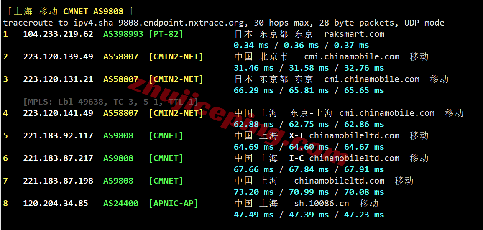Click the I-C label in hop 6
The width and height of the screenshot is (483, 230).
(x=297, y=158)
